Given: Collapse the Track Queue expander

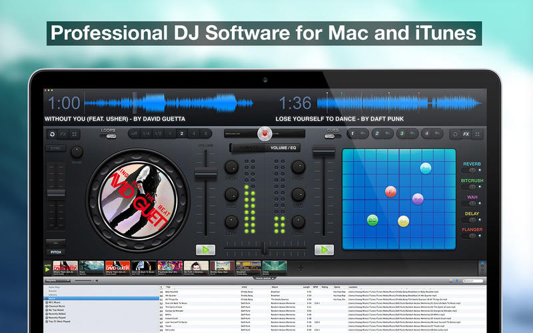Looking at the screenshot, I should 265,278.
